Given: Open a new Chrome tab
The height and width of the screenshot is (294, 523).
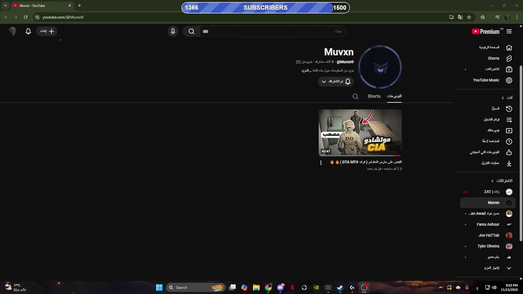Looking at the screenshot, I should tap(79, 6).
